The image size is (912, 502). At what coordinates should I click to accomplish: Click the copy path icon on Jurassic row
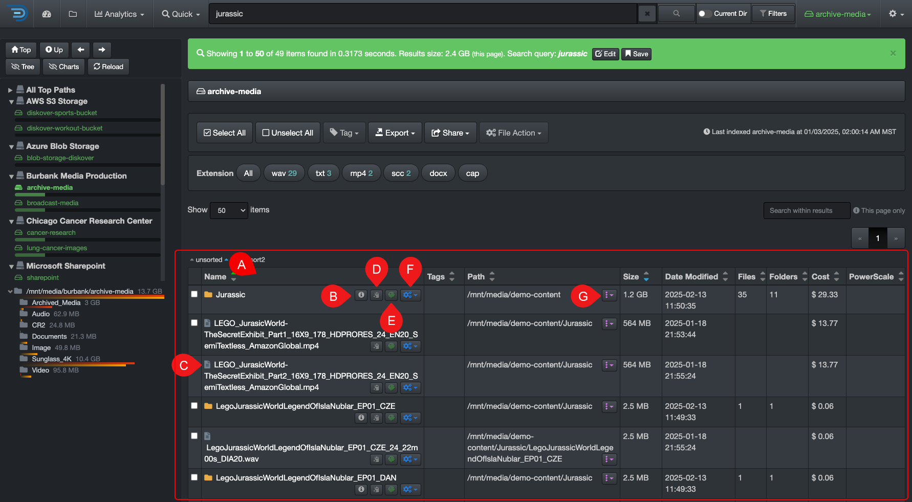tap(376, 295)
